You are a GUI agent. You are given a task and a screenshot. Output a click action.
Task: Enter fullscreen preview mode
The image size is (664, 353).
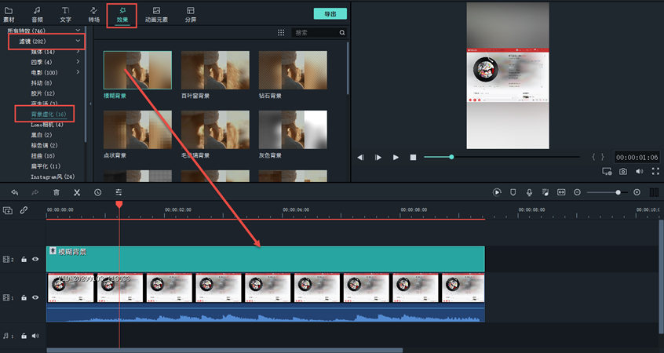click(x=655, y=171)
